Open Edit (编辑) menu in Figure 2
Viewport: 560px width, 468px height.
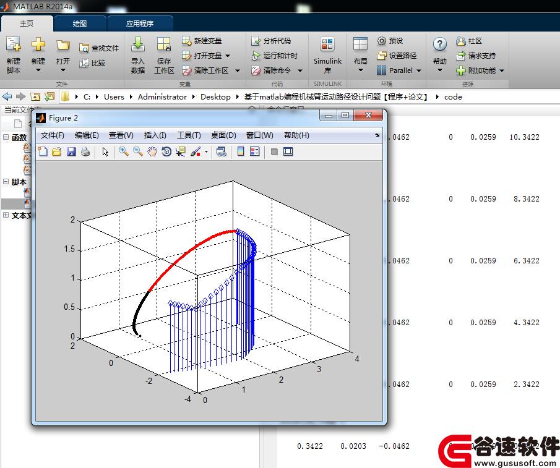[x=87, y=135]
